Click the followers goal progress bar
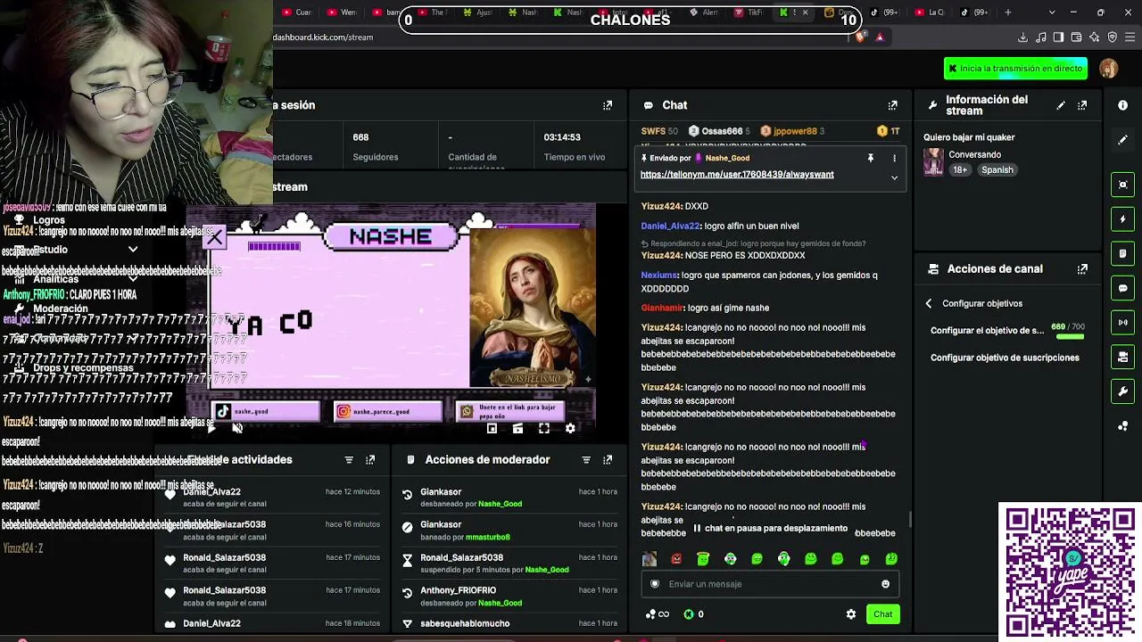Screen dimensions: 1142x642 [x=1068, y=337]
